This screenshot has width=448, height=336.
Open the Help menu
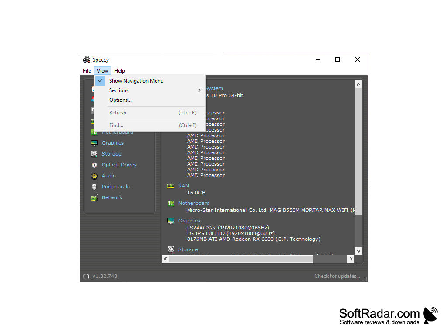119,71
